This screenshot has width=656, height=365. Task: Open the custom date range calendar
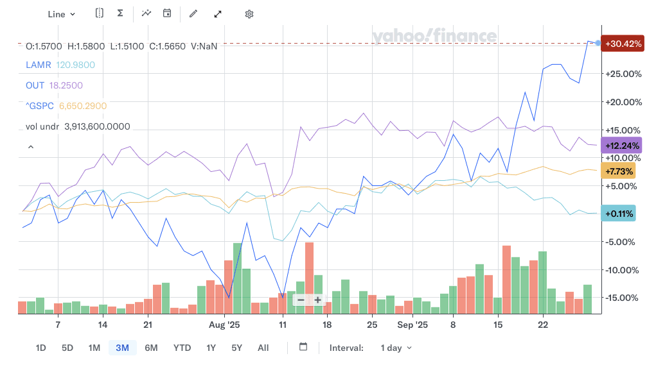tap(303, 347)
